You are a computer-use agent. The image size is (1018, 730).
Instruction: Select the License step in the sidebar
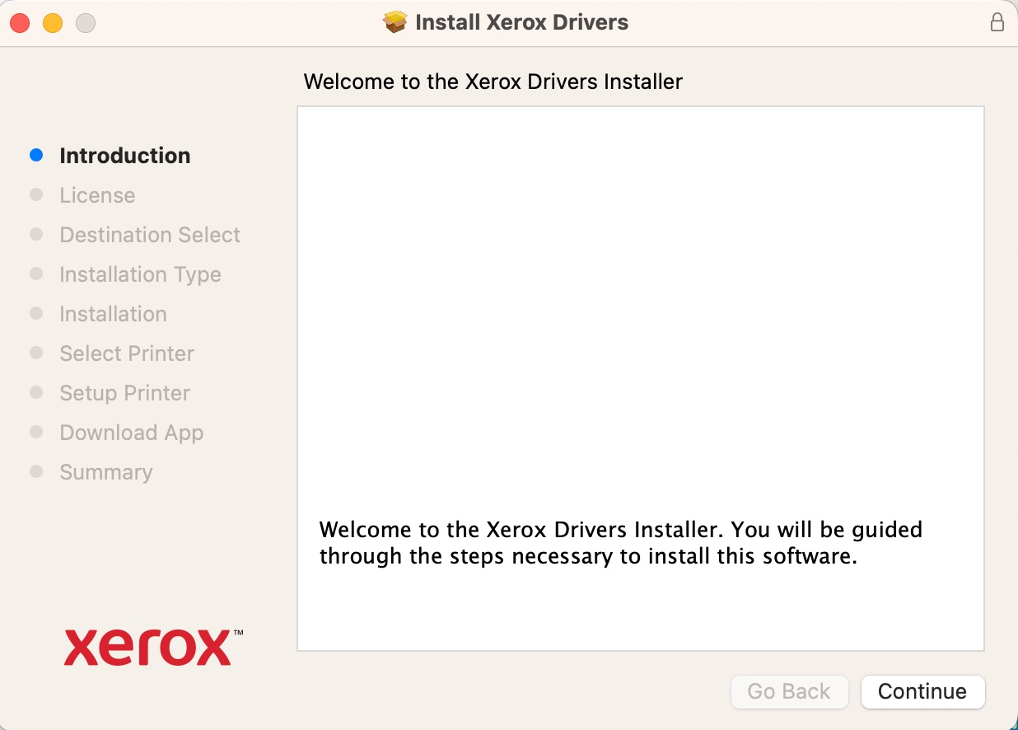[96, 194]
